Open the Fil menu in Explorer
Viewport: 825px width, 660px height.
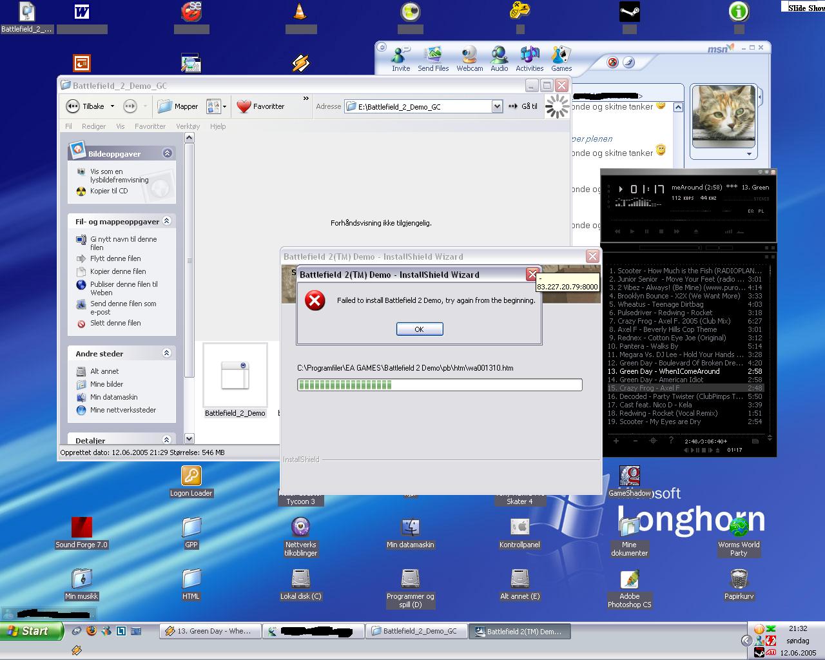click(68, 126)
